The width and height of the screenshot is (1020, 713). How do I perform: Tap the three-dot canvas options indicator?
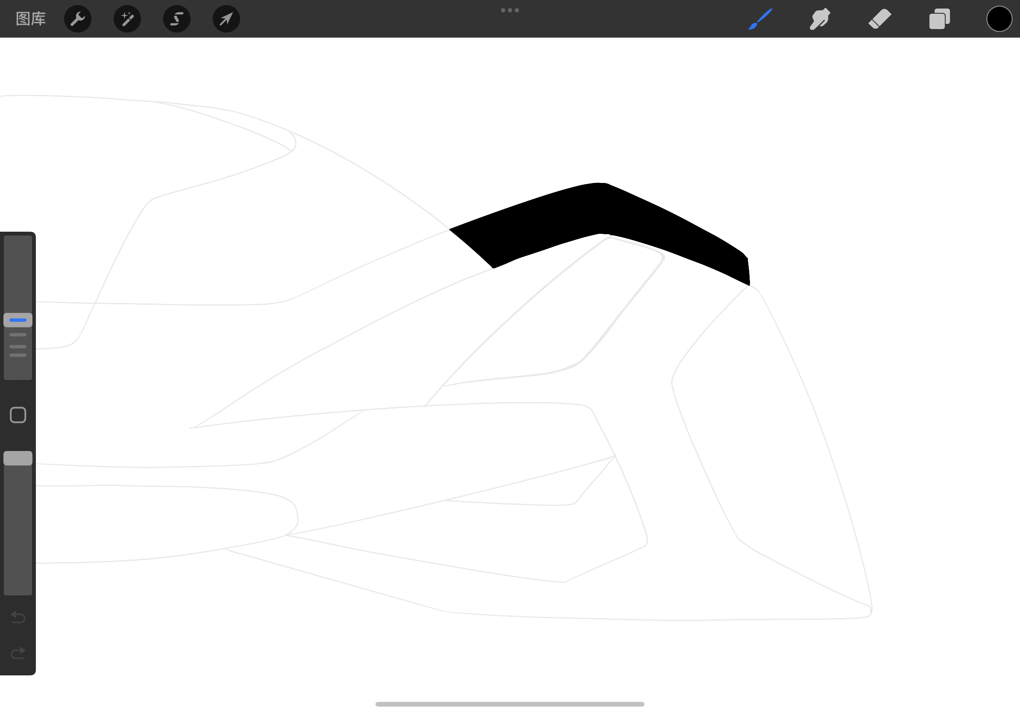[510, 10]
